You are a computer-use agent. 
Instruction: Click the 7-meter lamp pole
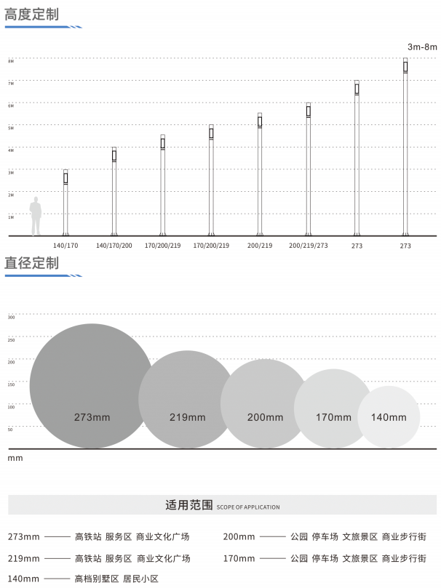[357, 158]
